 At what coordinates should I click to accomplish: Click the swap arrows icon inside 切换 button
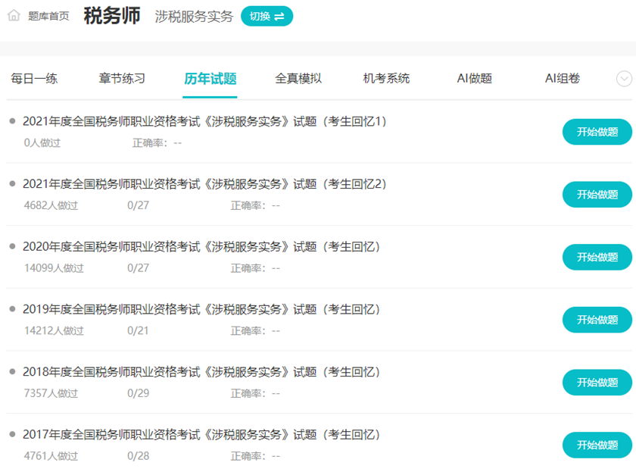pyautogui.click(x=280, y=16)
